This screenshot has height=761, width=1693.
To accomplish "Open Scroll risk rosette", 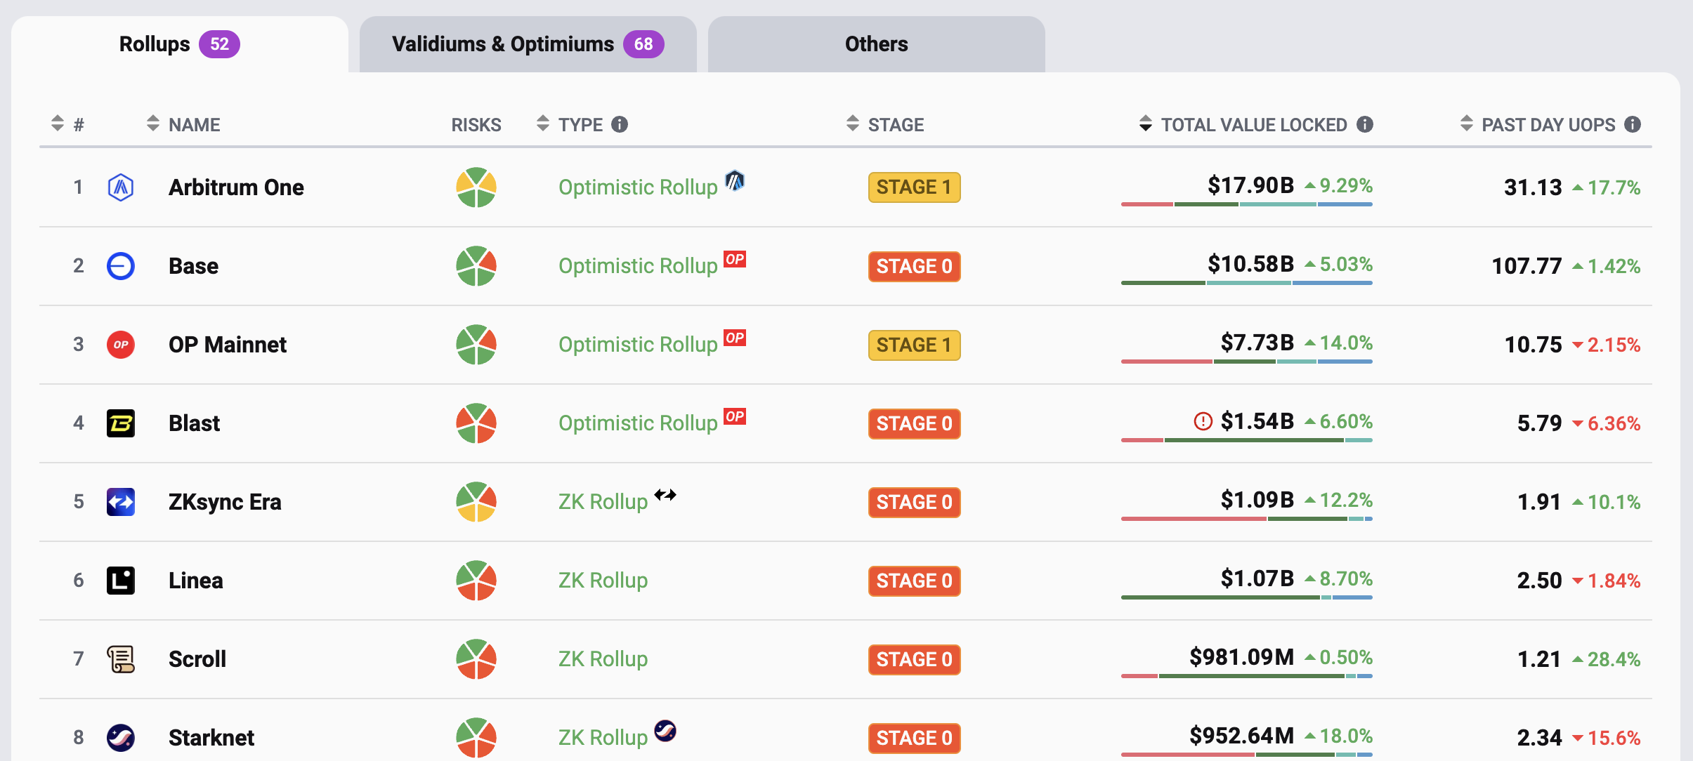I will click(x=476, y=659).
